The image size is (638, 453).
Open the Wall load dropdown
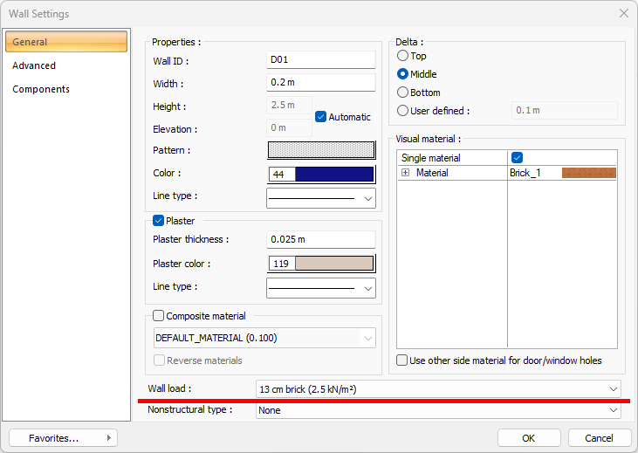pos(438,388)
